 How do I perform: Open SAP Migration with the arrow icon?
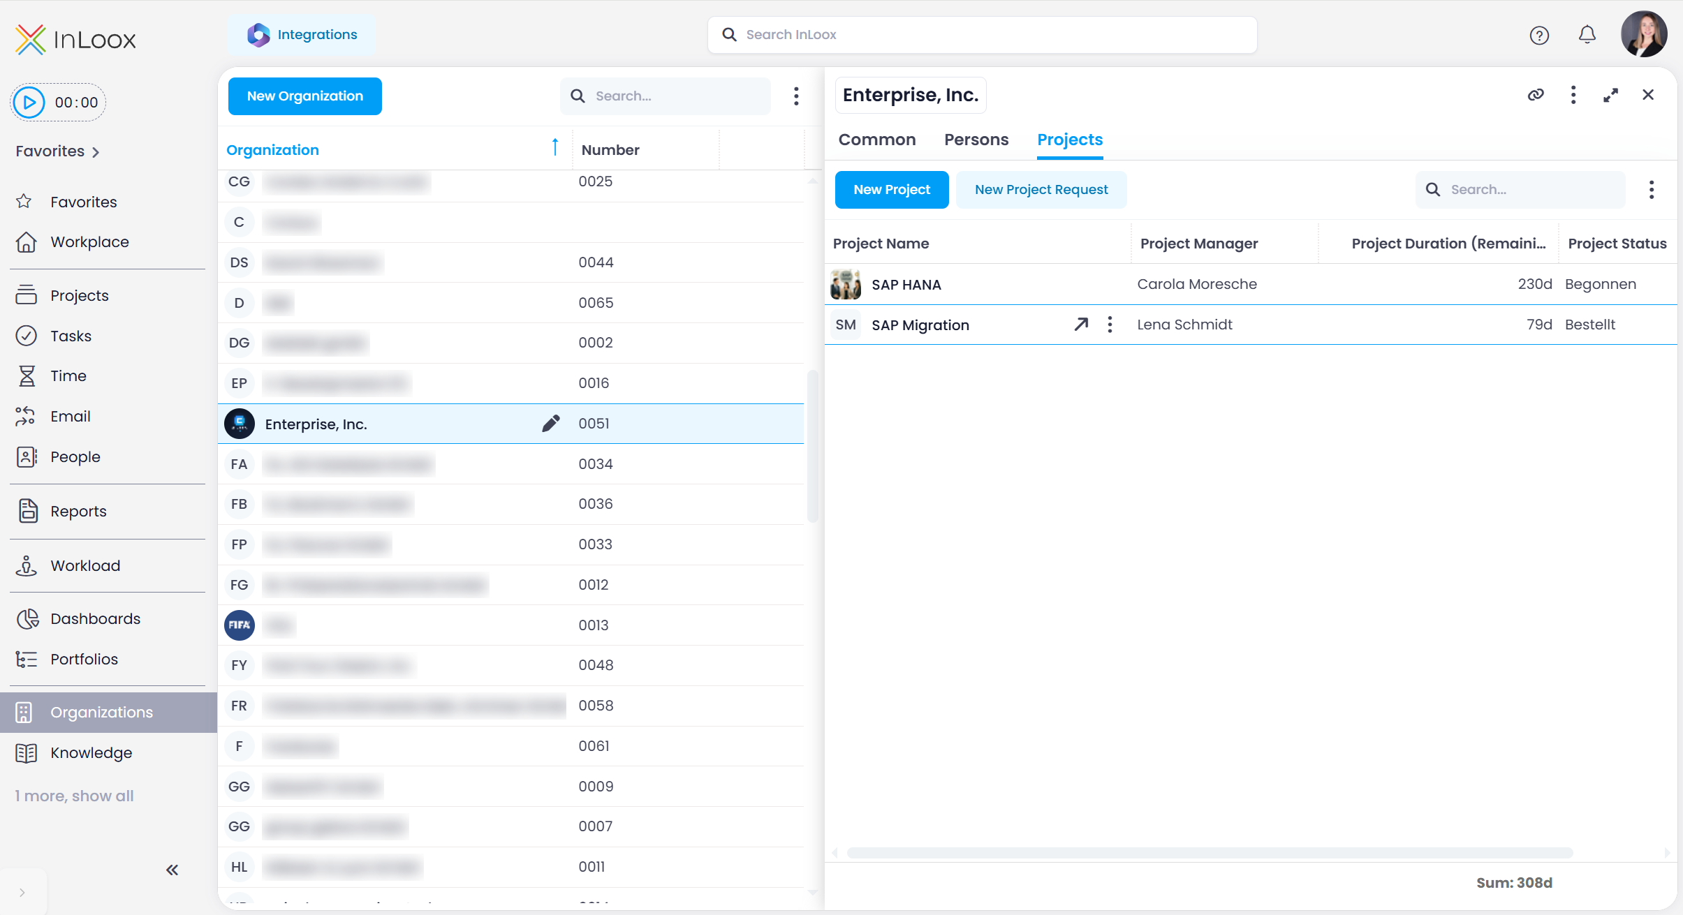1081,325
